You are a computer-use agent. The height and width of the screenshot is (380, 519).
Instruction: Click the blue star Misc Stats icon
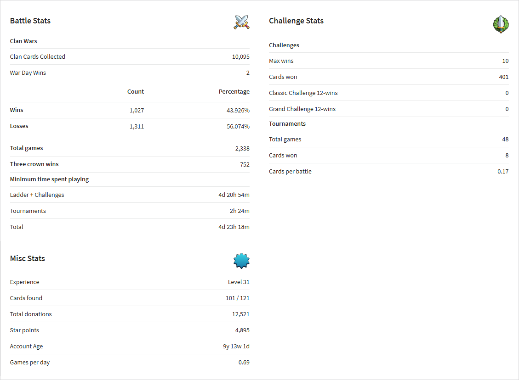coord(241,261)
